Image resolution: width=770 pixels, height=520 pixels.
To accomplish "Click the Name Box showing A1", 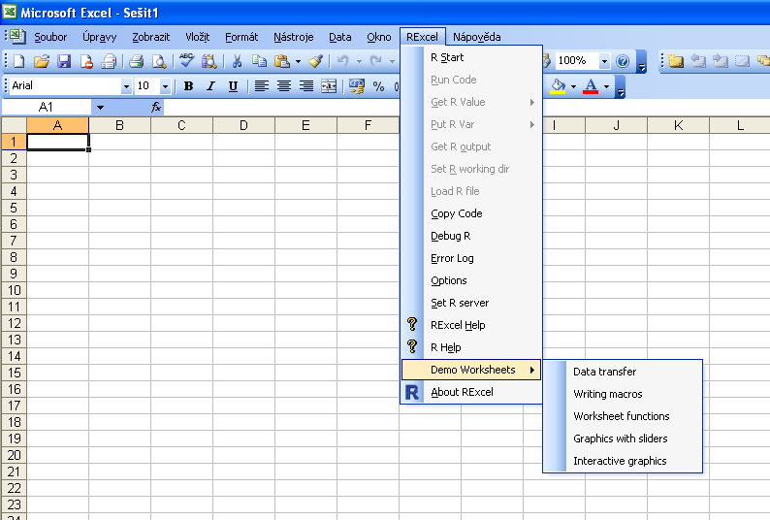I will click(x=47, y=107).
